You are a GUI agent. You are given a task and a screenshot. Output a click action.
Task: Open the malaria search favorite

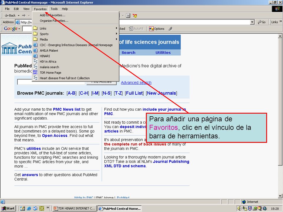pyautogui.click(x=76, y=67)
